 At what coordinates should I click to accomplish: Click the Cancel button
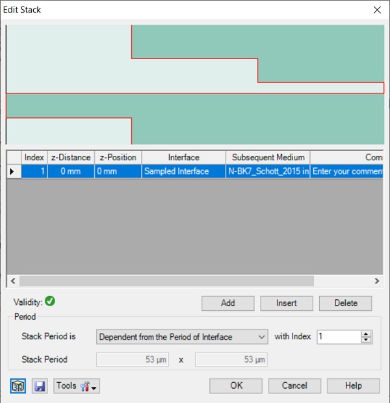(x=294, y=385)
